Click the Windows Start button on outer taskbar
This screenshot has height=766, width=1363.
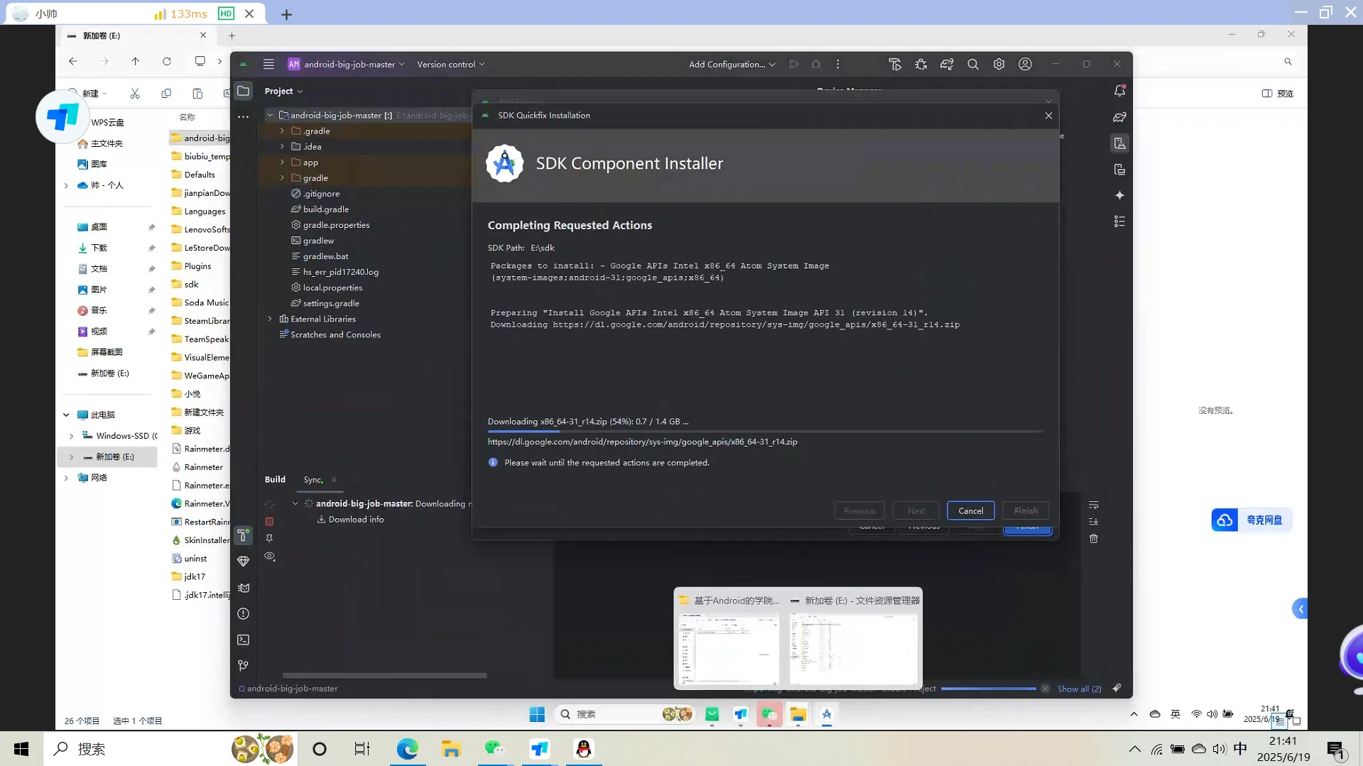point(21,749)
